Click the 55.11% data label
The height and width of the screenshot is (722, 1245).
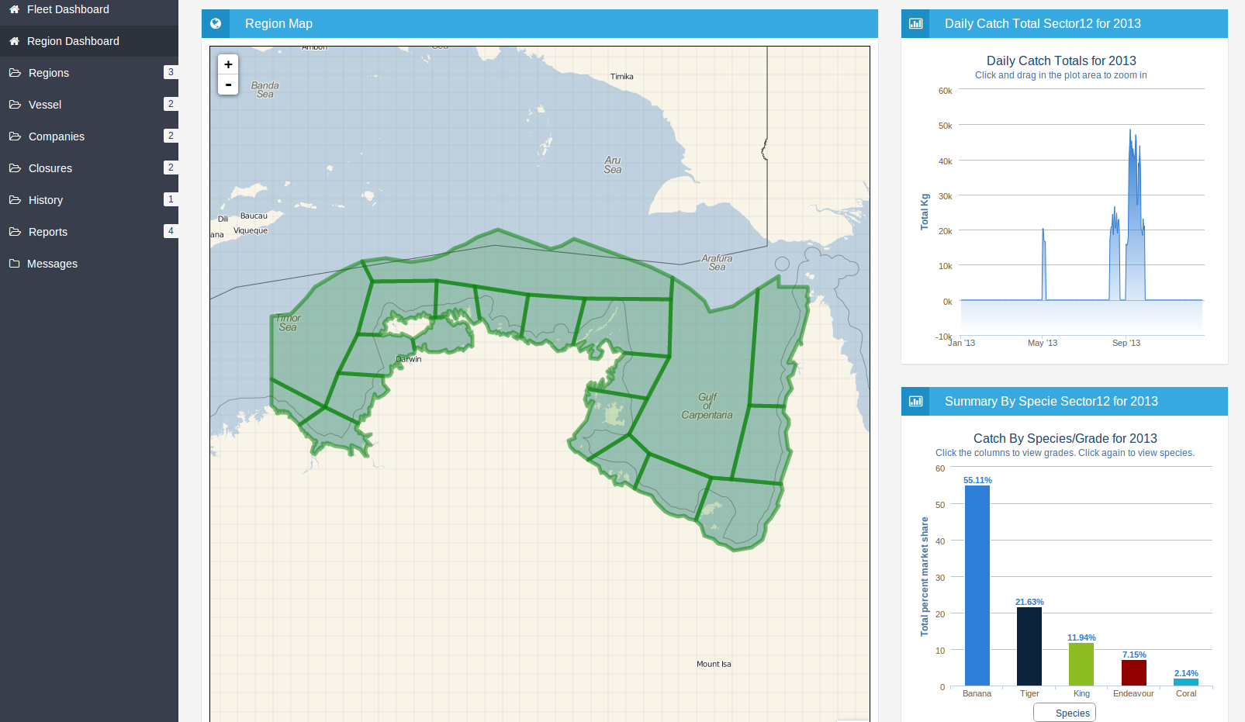point(977,480)
